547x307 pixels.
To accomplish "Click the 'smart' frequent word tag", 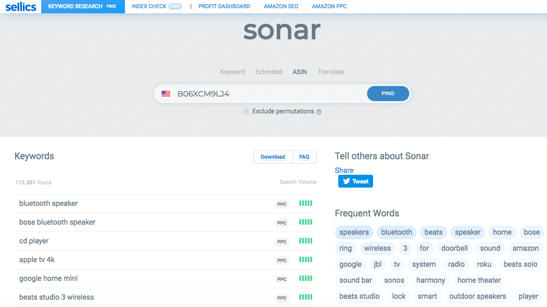I will pos(428,296).
